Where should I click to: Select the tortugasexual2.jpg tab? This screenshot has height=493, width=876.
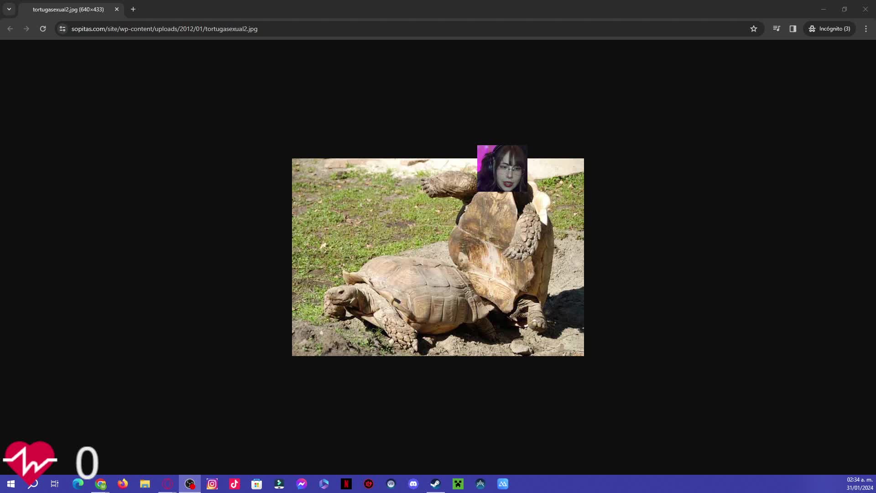pyautogui.click(x=68, y=10)
